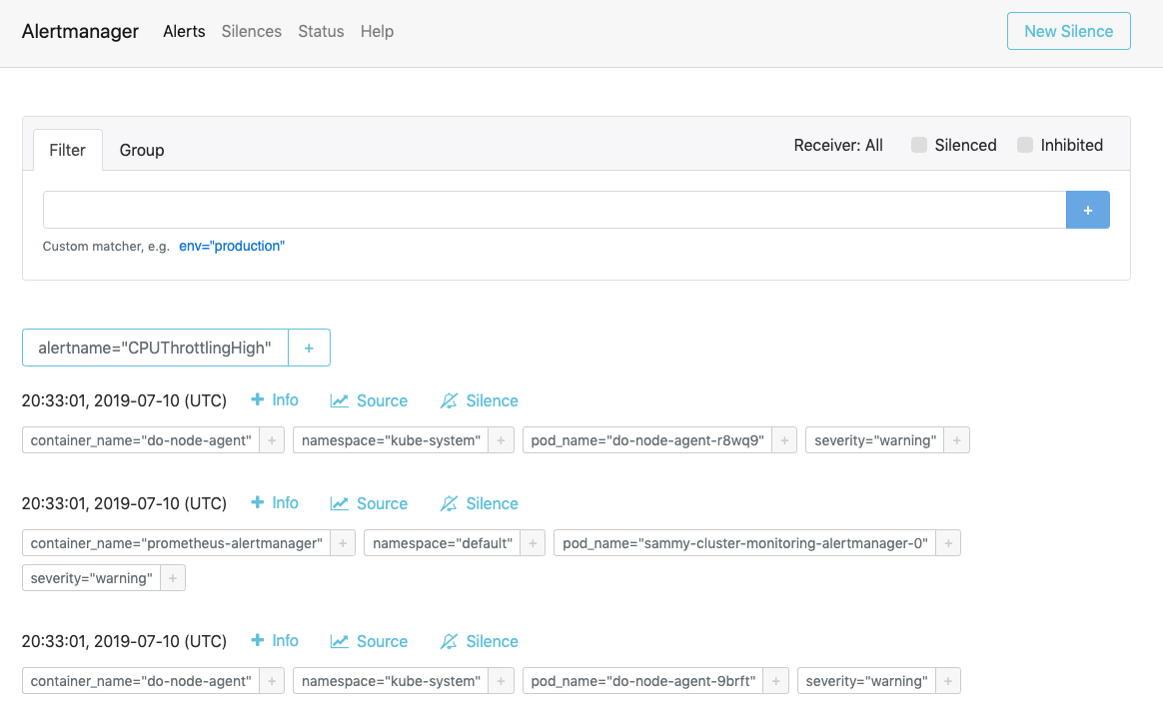The width and height of the screenshot is (1163, 713).
Task: Add namespace="kube-system" filter on the do-node-agent-r8wq9 alert
Action: [501, 440]
